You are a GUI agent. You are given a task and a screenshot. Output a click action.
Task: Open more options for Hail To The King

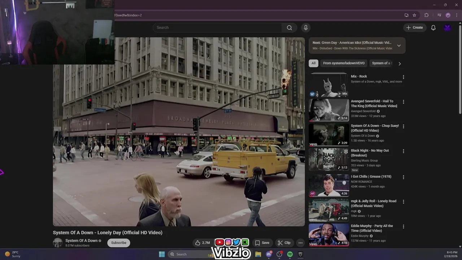(403, 102)
